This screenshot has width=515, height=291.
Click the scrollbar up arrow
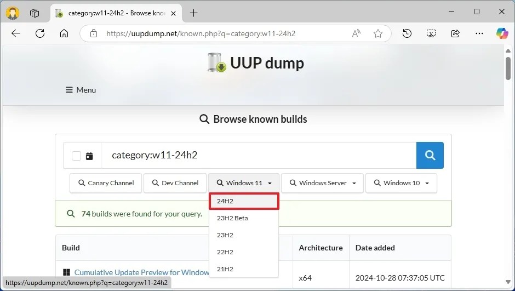point(508,50)
